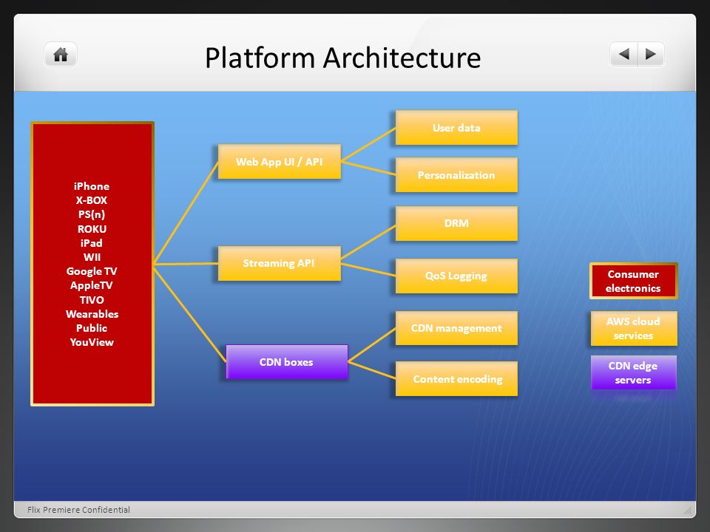Screen dimensions: 710x532
Task: Click the AWS cloud services legend box
Action: (x=634, y=328)
